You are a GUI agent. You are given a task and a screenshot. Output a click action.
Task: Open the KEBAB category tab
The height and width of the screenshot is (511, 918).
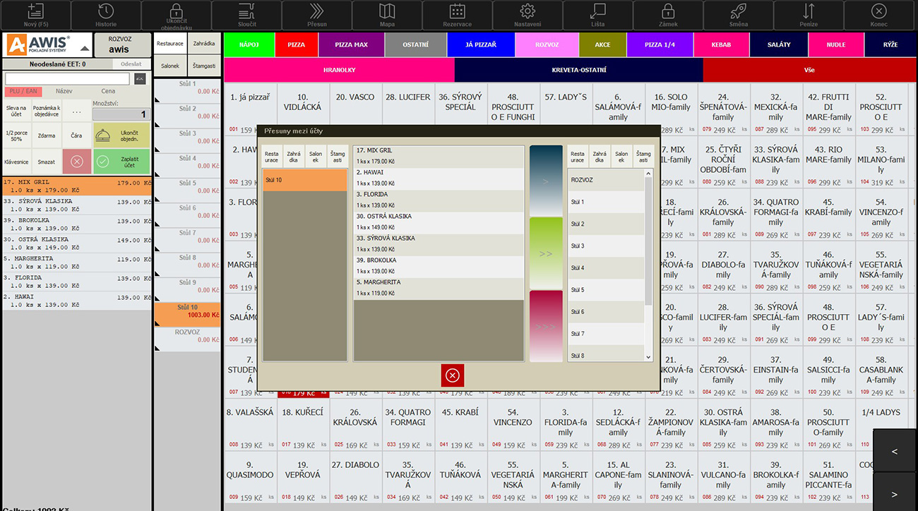(720, 44)
